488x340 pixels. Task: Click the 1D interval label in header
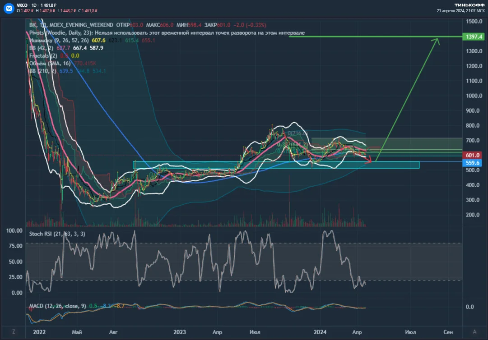pyautogui.click(x=34, y=5)
